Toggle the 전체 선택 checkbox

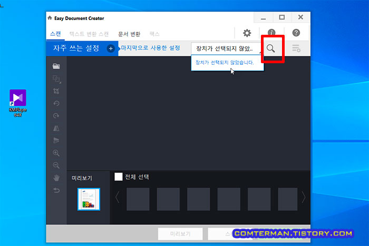(119, 177)
